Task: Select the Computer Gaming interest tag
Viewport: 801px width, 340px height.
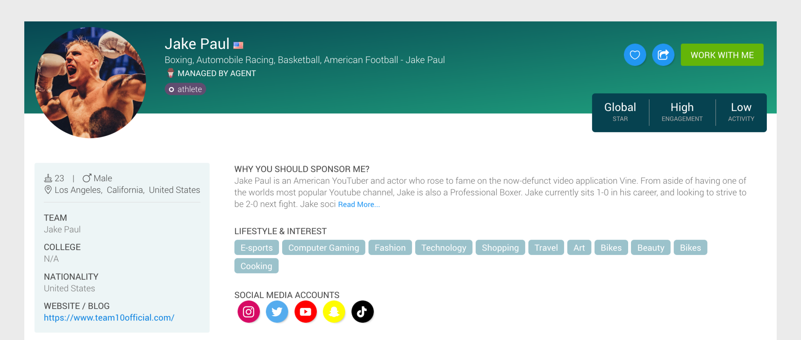Action: tap(323, 248)
